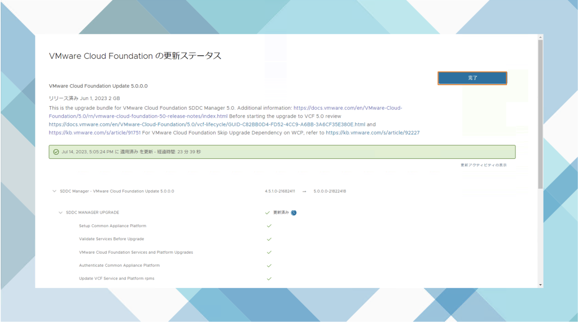Click the text Authenticate Common Appliance Platform
Image resolution: width=578 pixels, height=322 pixels.
click(120, 265)
